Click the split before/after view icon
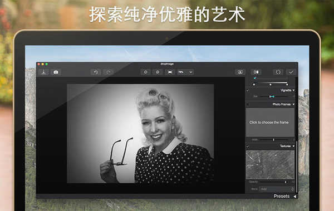Screen dimensions: 334x211 pos(256,72)
